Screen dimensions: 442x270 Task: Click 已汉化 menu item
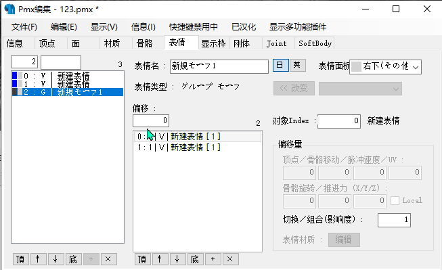coord(244,27)
